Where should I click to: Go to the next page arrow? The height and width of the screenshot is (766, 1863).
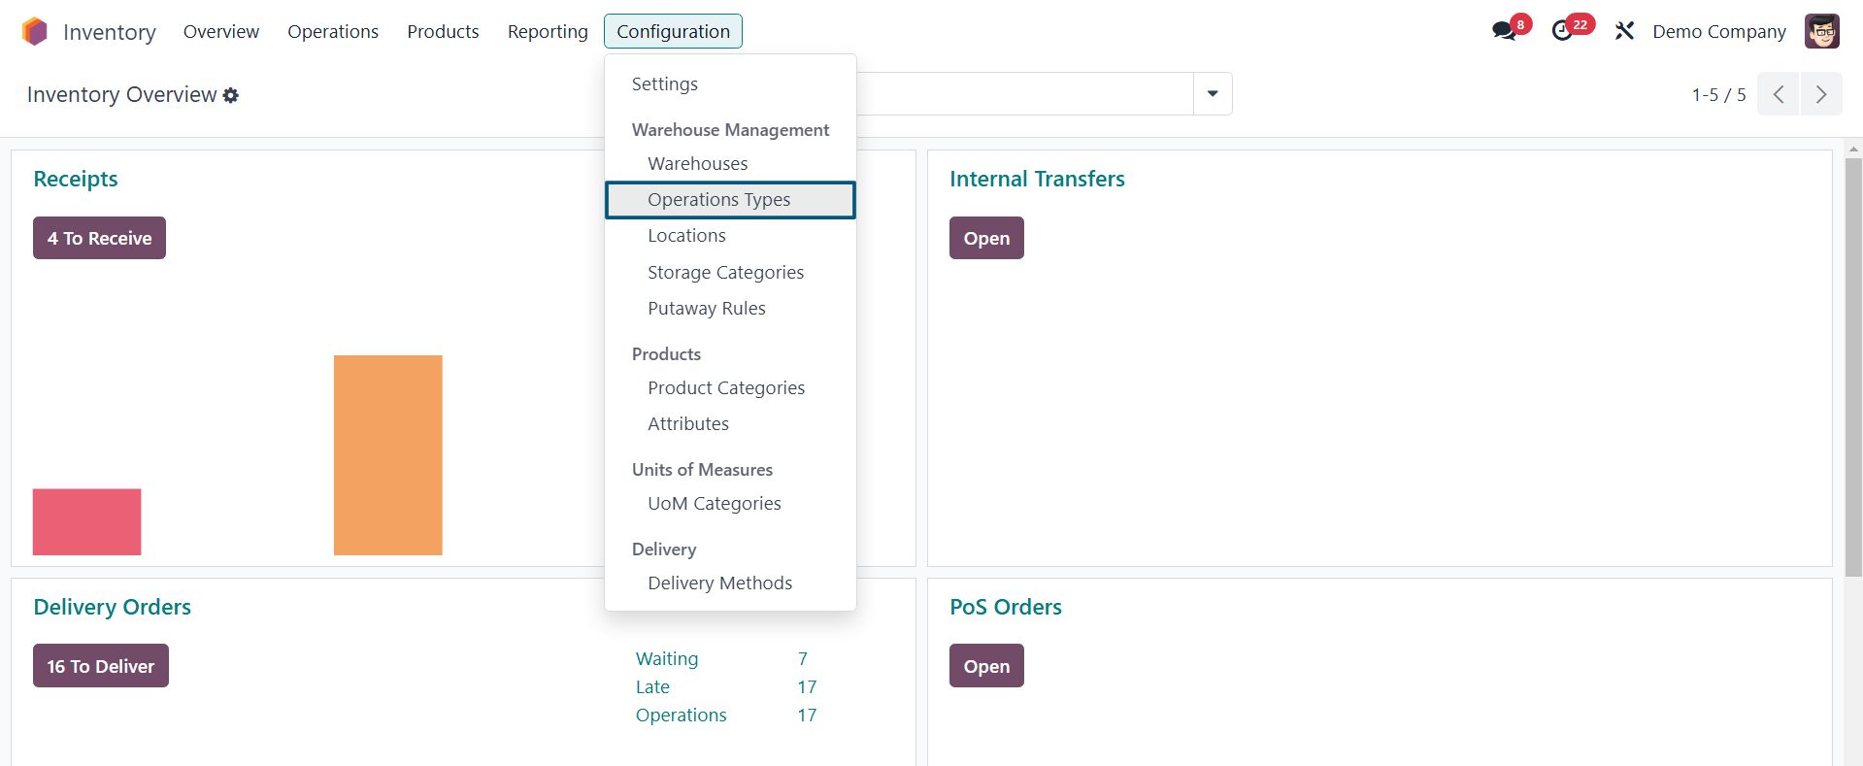point(1821,94)
